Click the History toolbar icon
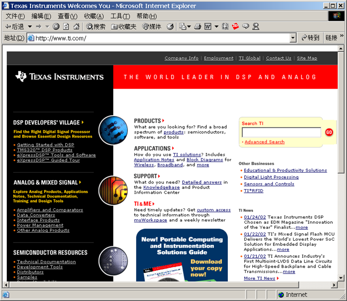This screenshot has width=347, height=301. click(x=170, y=26)
